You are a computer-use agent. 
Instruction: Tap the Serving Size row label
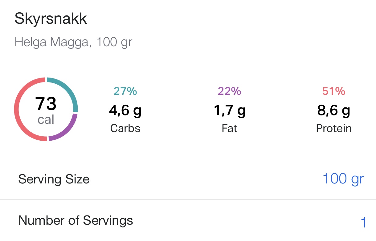[x=54, y=179]
